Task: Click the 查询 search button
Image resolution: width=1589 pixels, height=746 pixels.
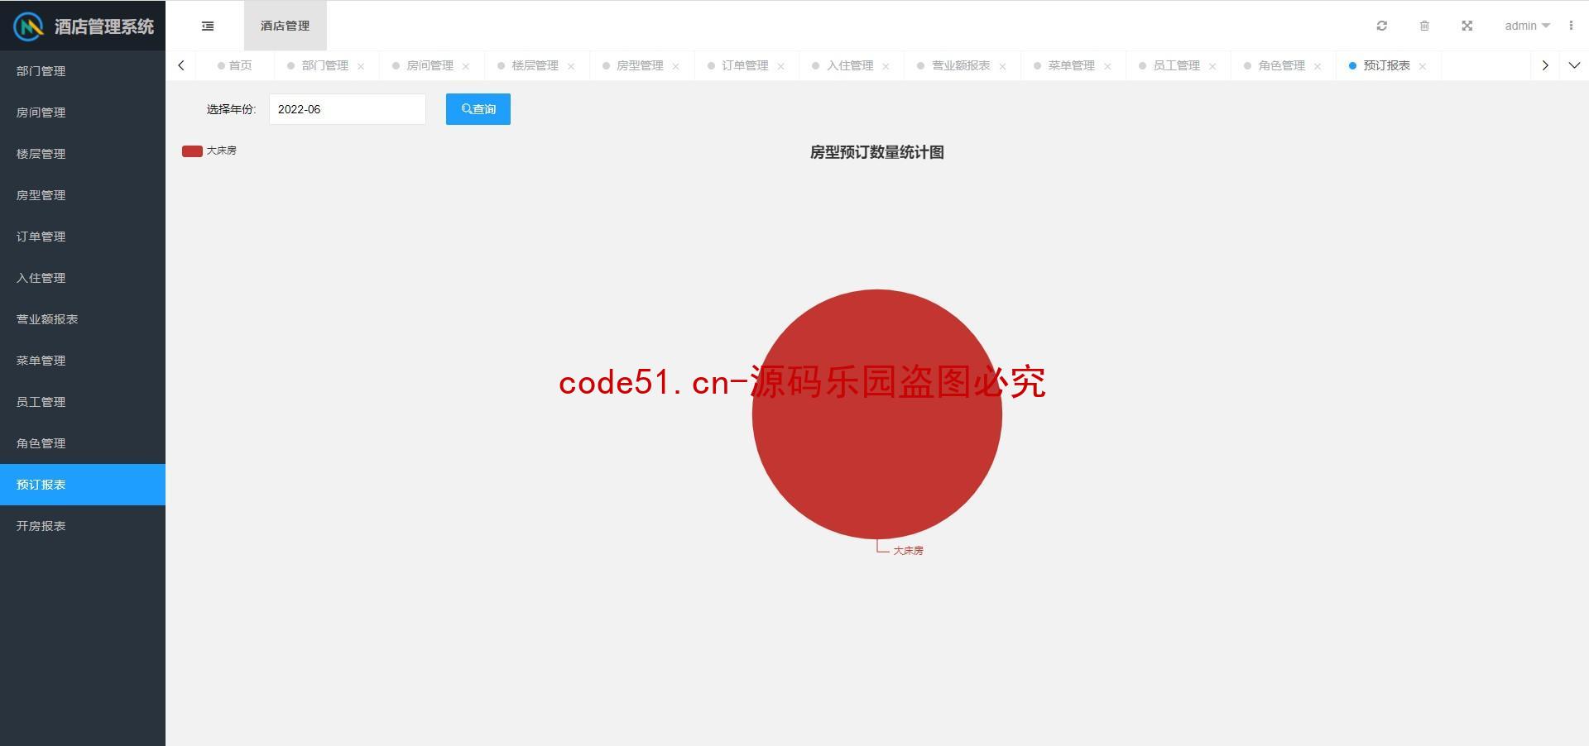Action: coord(478,109)
